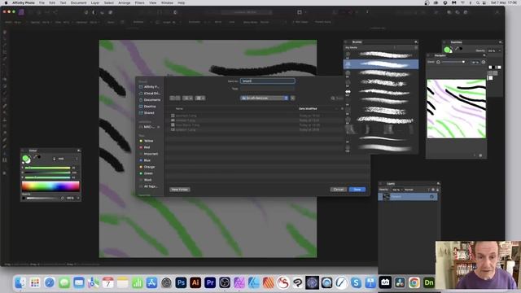Select the last brush preset in list

click(381, 147)
